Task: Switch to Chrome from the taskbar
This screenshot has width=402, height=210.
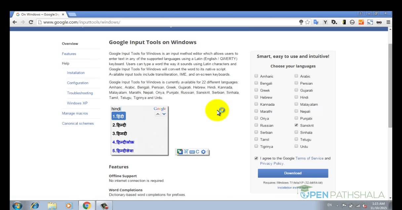Action: [87, 206]
